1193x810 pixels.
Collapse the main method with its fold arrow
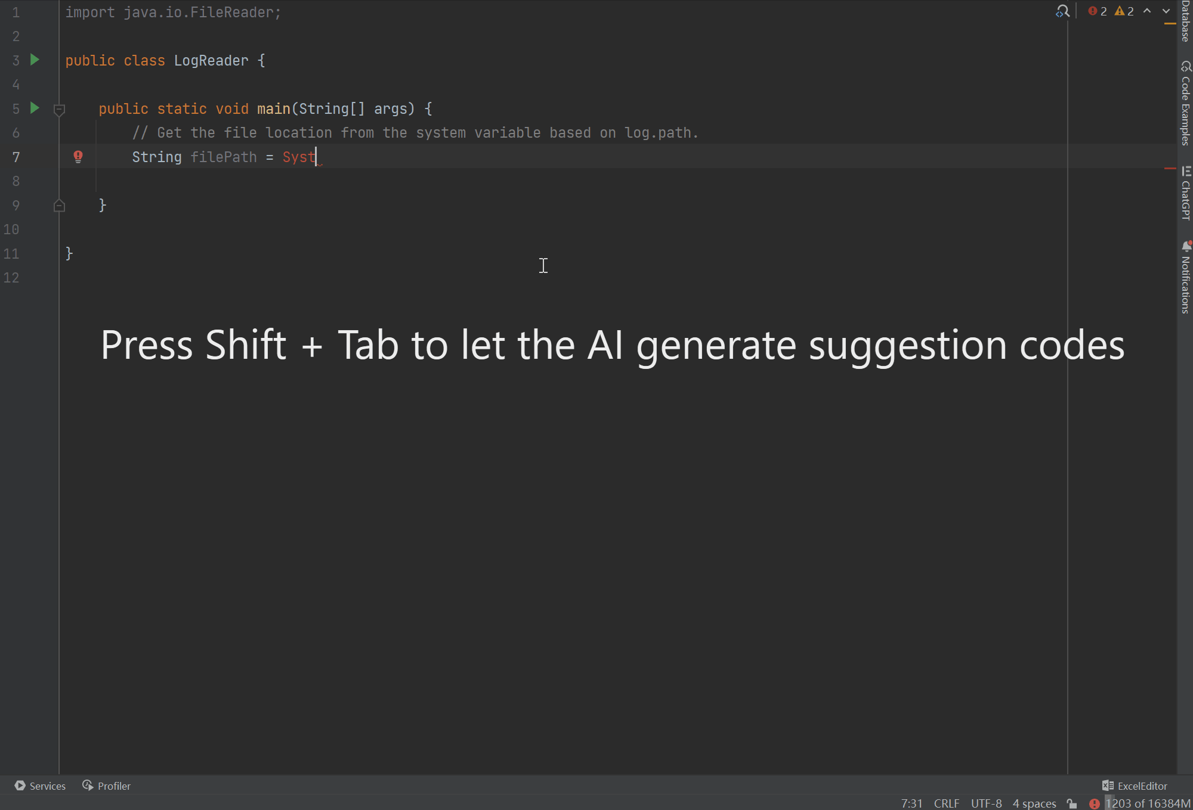58,109
